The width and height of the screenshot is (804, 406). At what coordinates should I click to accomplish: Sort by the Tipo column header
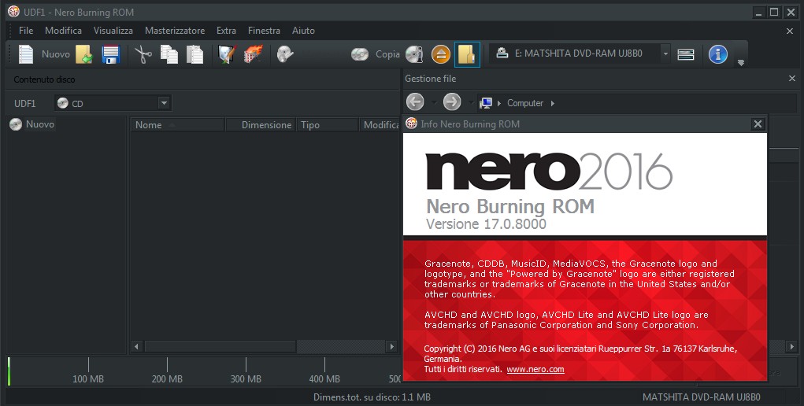(x=328, y=124)
